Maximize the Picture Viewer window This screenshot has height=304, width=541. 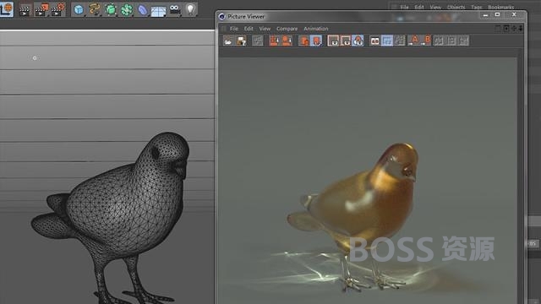497,14
